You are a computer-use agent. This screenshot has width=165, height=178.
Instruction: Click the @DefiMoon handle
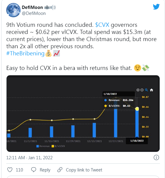[x=34, y=13]
